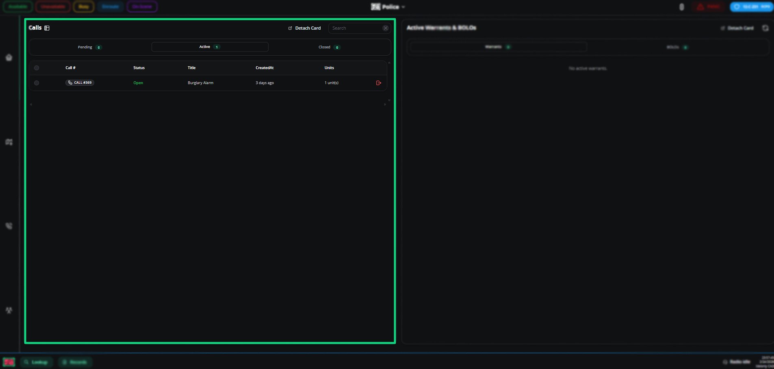Sort by the Title column header
Screen dimensions: 774x369
(191, 68)
